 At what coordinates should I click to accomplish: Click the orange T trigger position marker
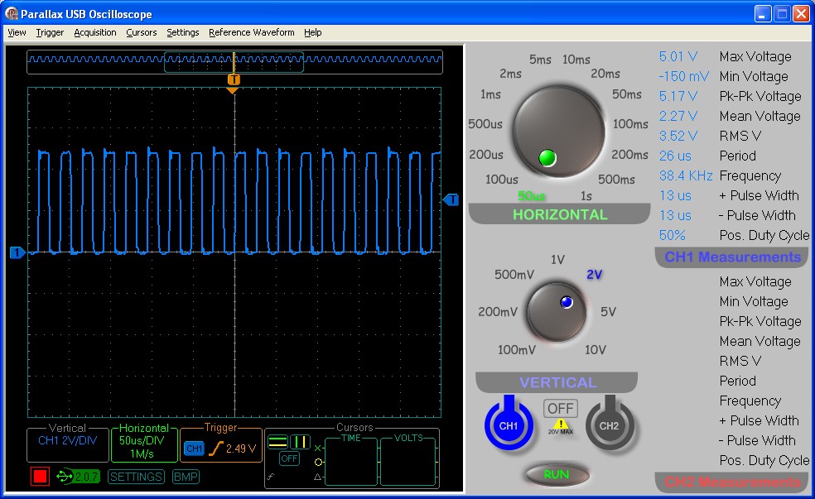(x=234, y=79)
